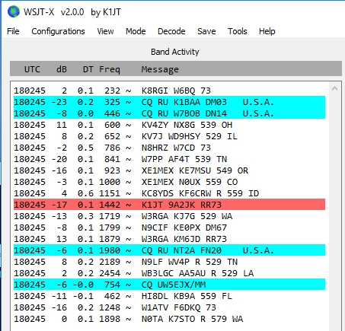Viewport: 345px width, 331px height.
Task: Open the View menu
Action: (105, 31)
